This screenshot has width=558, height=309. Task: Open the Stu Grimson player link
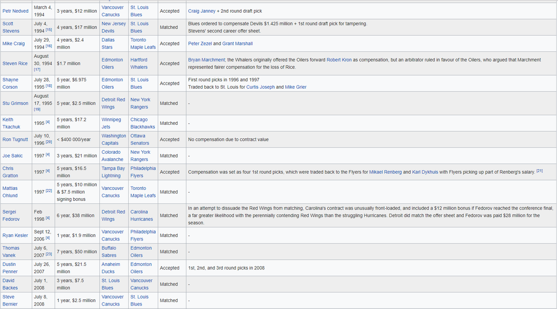pyautogui.click(x=16, y=103)
